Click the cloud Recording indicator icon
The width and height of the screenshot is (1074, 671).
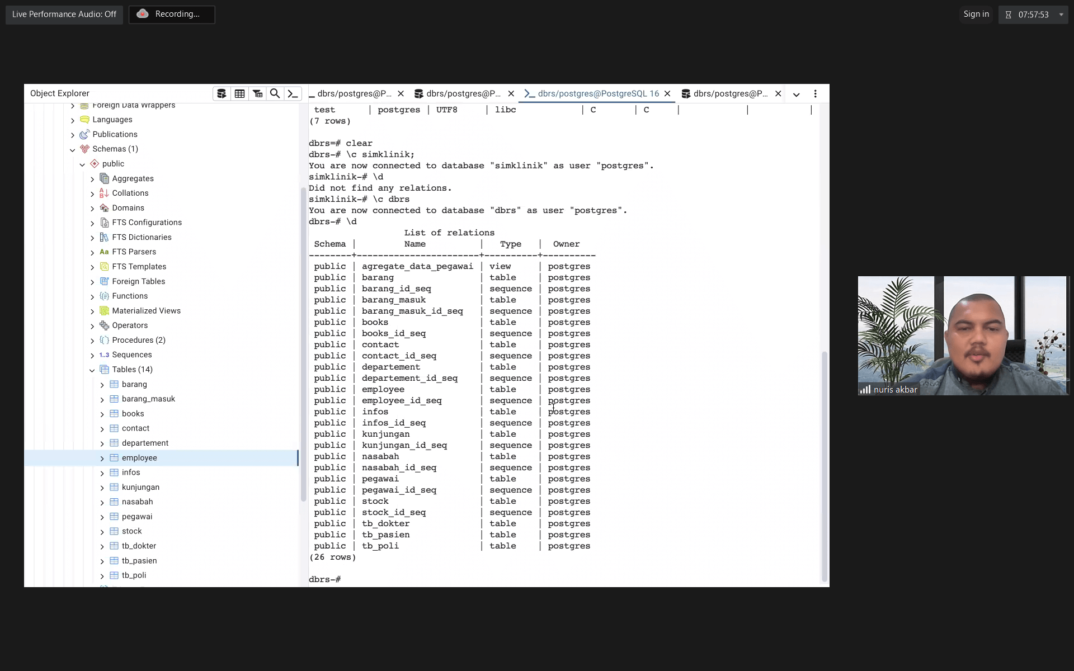click(x=143, y=14)
